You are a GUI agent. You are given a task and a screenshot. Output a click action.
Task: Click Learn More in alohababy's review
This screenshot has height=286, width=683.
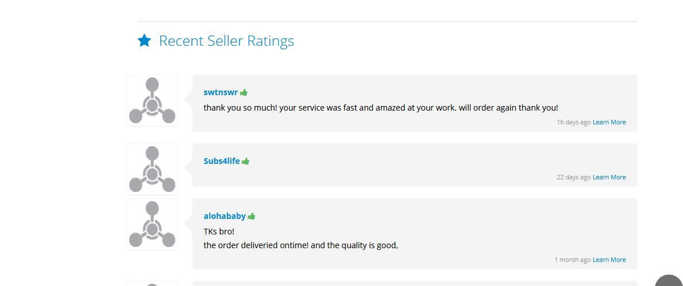point(609,260)
